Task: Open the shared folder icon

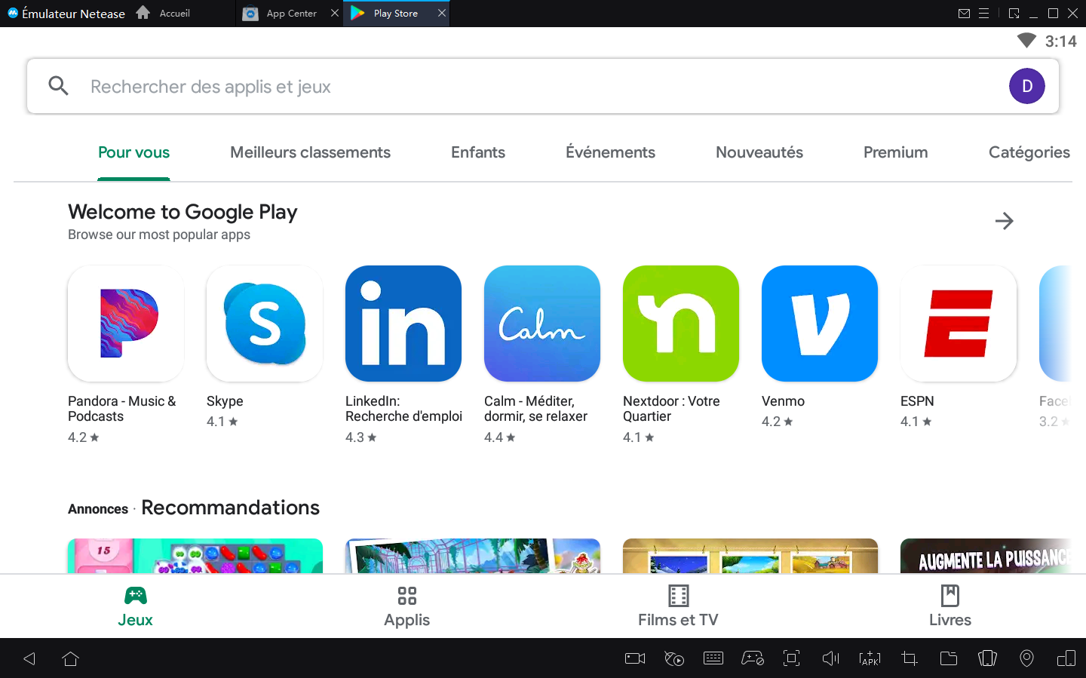Action: click(x=948, y=658)
